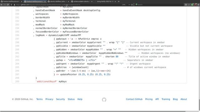Select line number 196
This screenshot has width=200, height=112.
click(17, 35)
